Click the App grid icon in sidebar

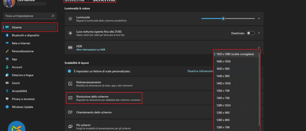[7, 59]
